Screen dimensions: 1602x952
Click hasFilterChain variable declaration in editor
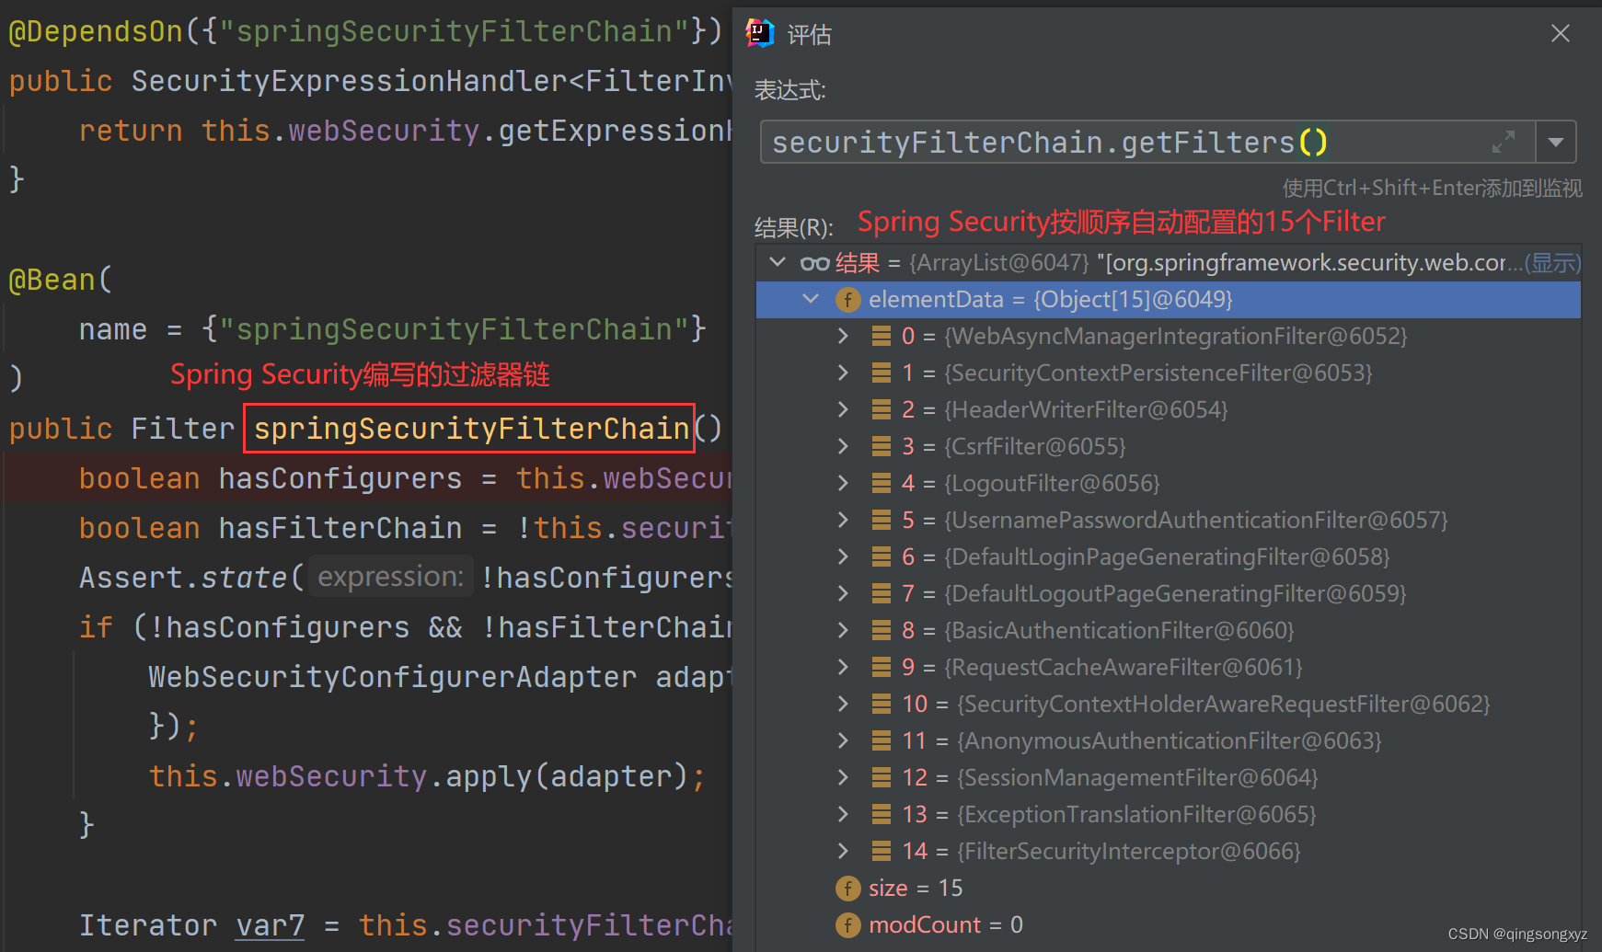click(340, 528)
